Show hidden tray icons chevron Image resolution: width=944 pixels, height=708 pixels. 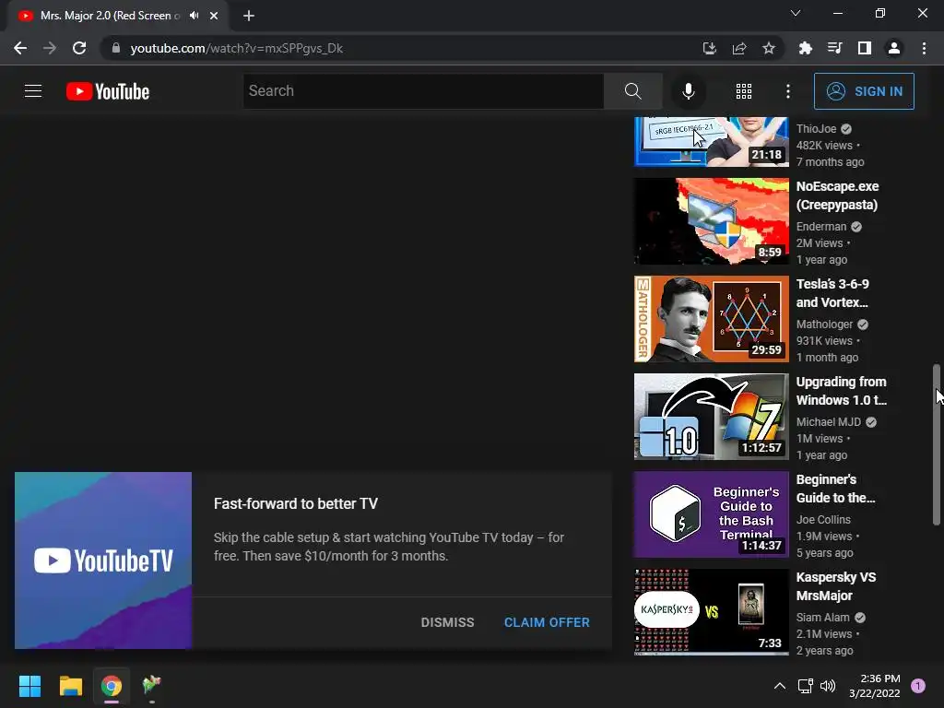coord(780,686)
